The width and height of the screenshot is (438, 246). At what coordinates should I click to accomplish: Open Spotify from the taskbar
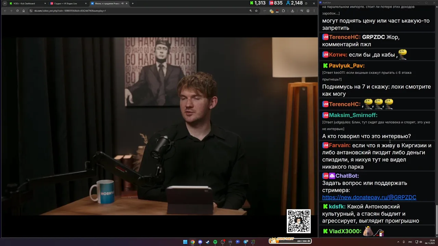215,242
